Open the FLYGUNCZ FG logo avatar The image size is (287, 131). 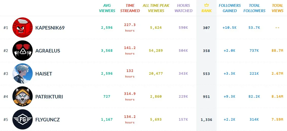tap(23, 119)
